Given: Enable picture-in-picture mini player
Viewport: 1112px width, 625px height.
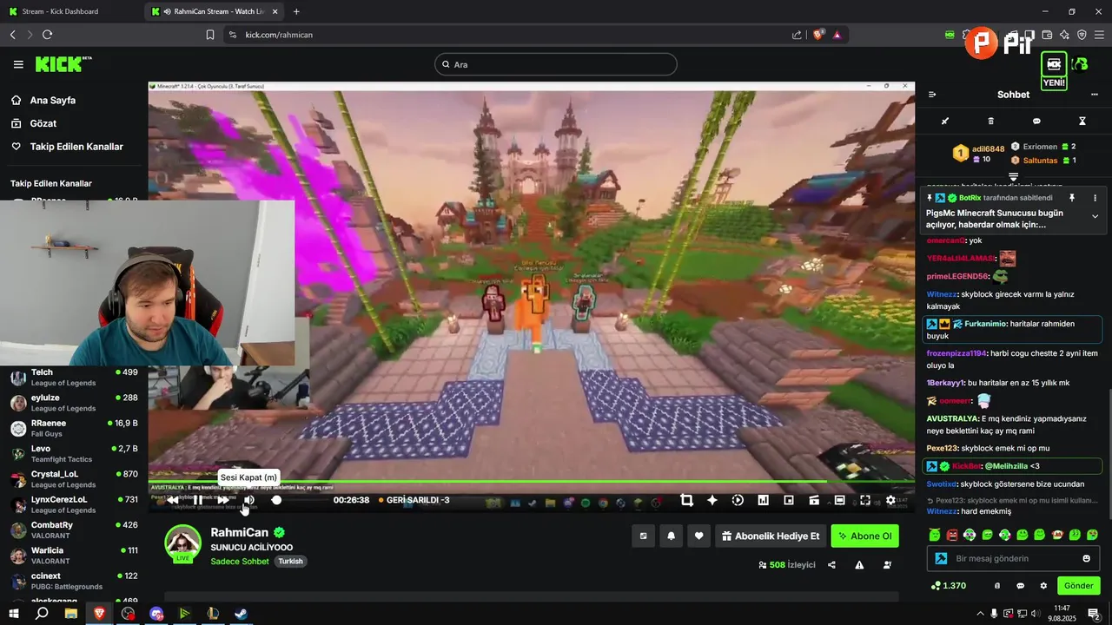Looking at the screenshot, I should [x=789, y=500].
